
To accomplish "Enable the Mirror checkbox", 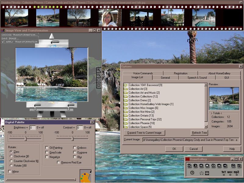I will click(10, 171).
